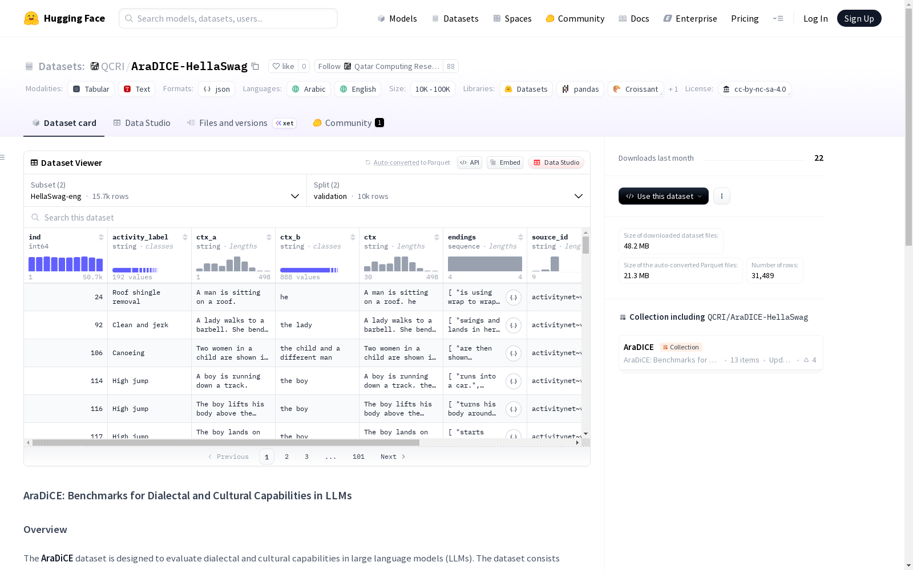Open the navigation overflow menu icon
Viewport: 913px width, 570px height.
(778, 18)
